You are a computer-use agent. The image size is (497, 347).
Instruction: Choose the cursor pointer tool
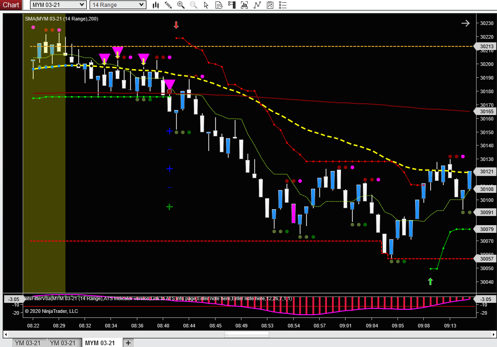point(206,5)
